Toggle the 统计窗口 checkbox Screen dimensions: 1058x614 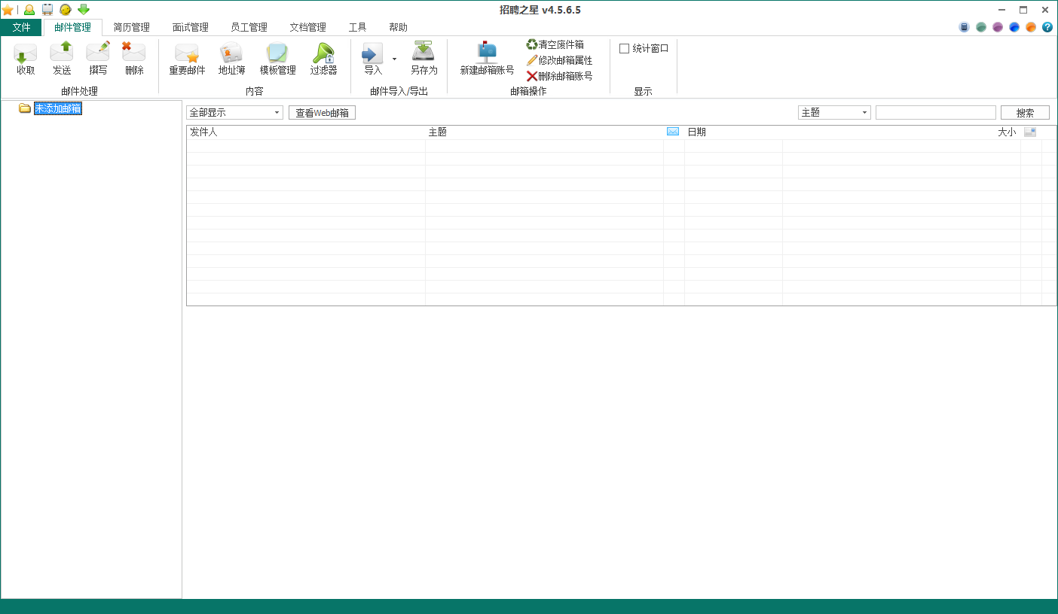tap(624, 48)
